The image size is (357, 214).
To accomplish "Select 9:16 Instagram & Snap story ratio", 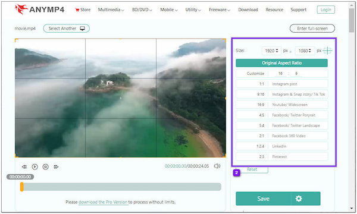I will (x=281, y=94).
